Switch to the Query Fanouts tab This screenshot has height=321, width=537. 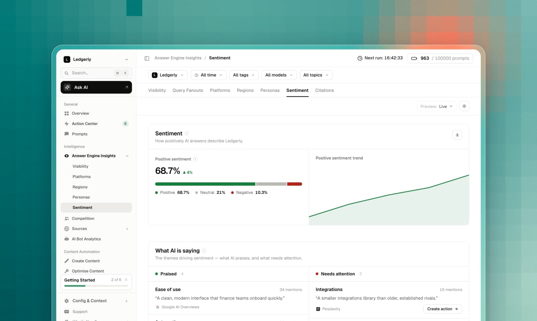188,91
